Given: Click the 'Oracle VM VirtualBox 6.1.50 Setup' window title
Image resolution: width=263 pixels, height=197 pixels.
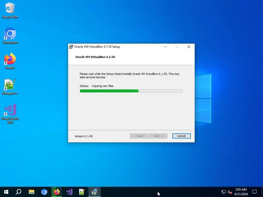Looking at the screenshot, I should (97, 47).
